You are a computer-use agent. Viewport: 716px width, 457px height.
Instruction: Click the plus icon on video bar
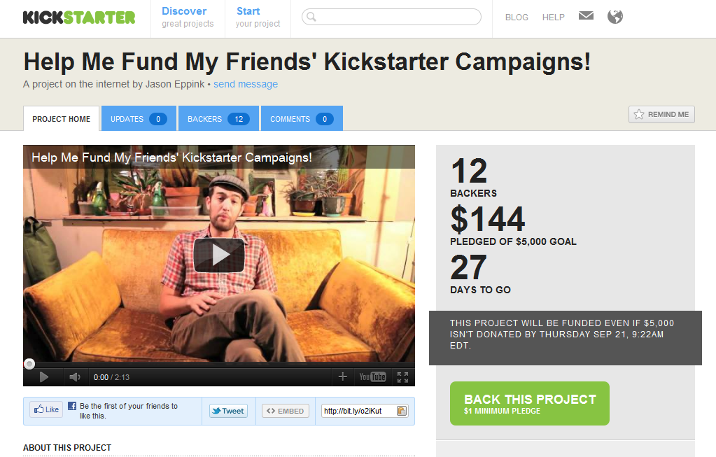click(x=342, y=377)
